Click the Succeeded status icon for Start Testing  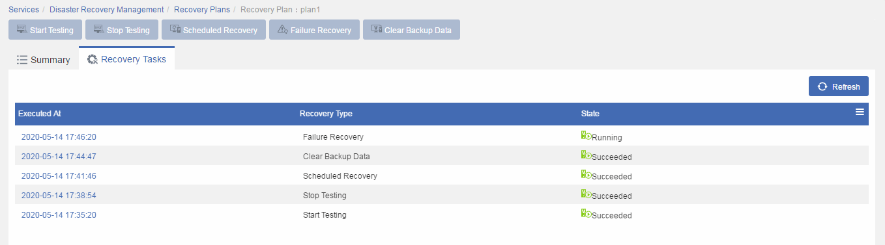586,214
